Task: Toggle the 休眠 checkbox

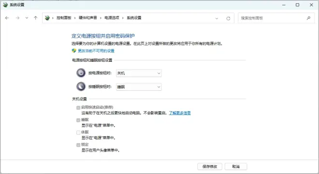Action: click(78, 132)
